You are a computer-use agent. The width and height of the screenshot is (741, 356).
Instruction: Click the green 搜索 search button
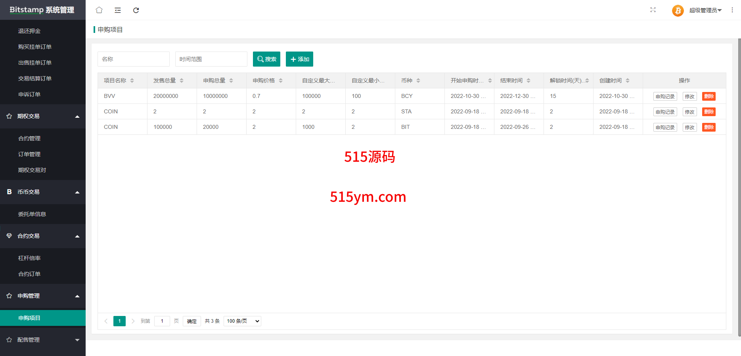[x=266, y=59]
